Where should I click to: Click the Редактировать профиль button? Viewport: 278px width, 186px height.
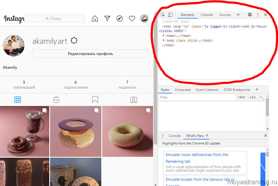point(90,54)
